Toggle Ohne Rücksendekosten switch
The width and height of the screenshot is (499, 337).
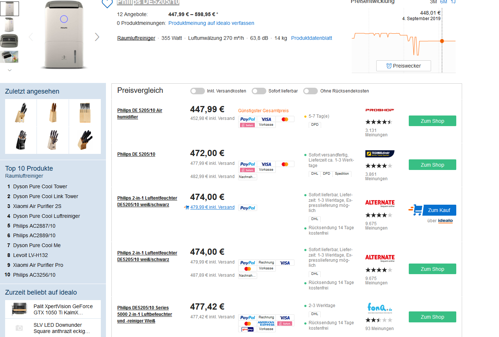tap(311, 91)
